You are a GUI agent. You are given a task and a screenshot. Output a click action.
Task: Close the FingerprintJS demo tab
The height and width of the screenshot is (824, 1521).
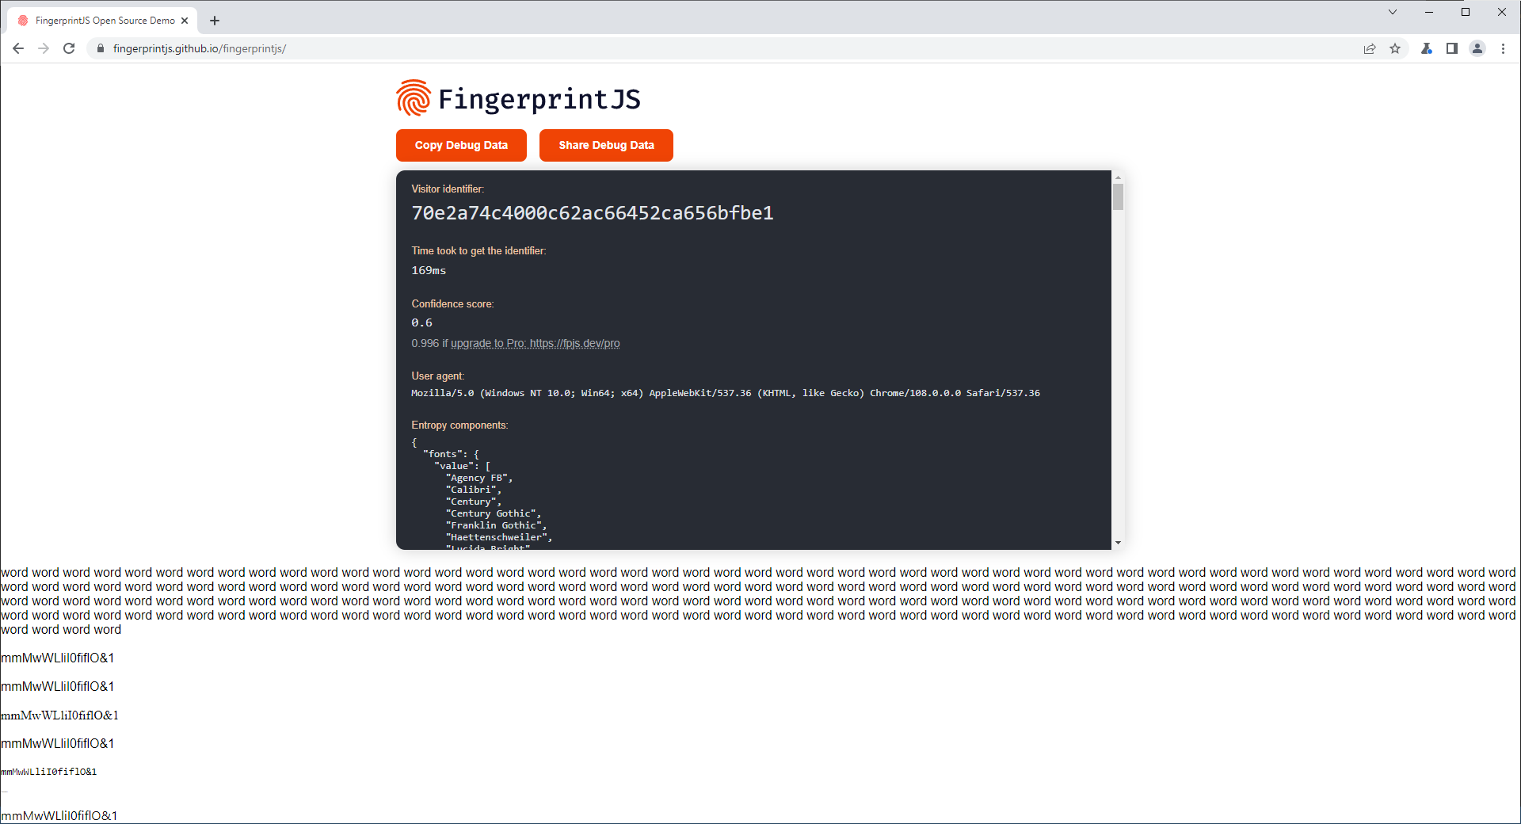pyautogui.click(x=184, y=20)
